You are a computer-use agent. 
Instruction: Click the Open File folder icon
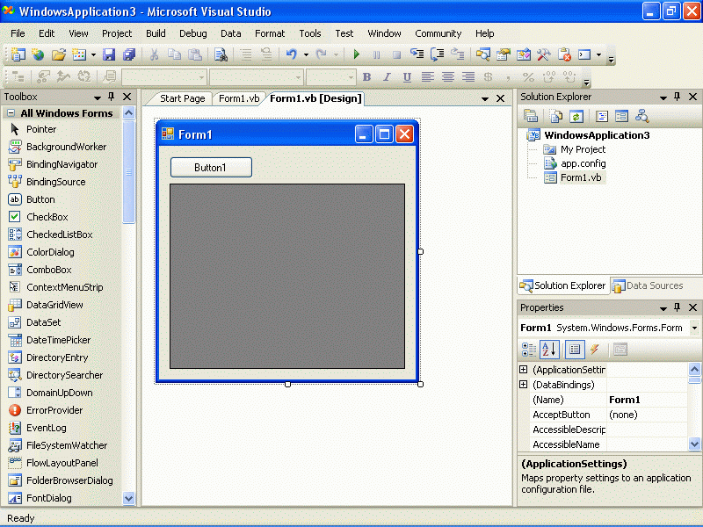(x=58, y=54)
